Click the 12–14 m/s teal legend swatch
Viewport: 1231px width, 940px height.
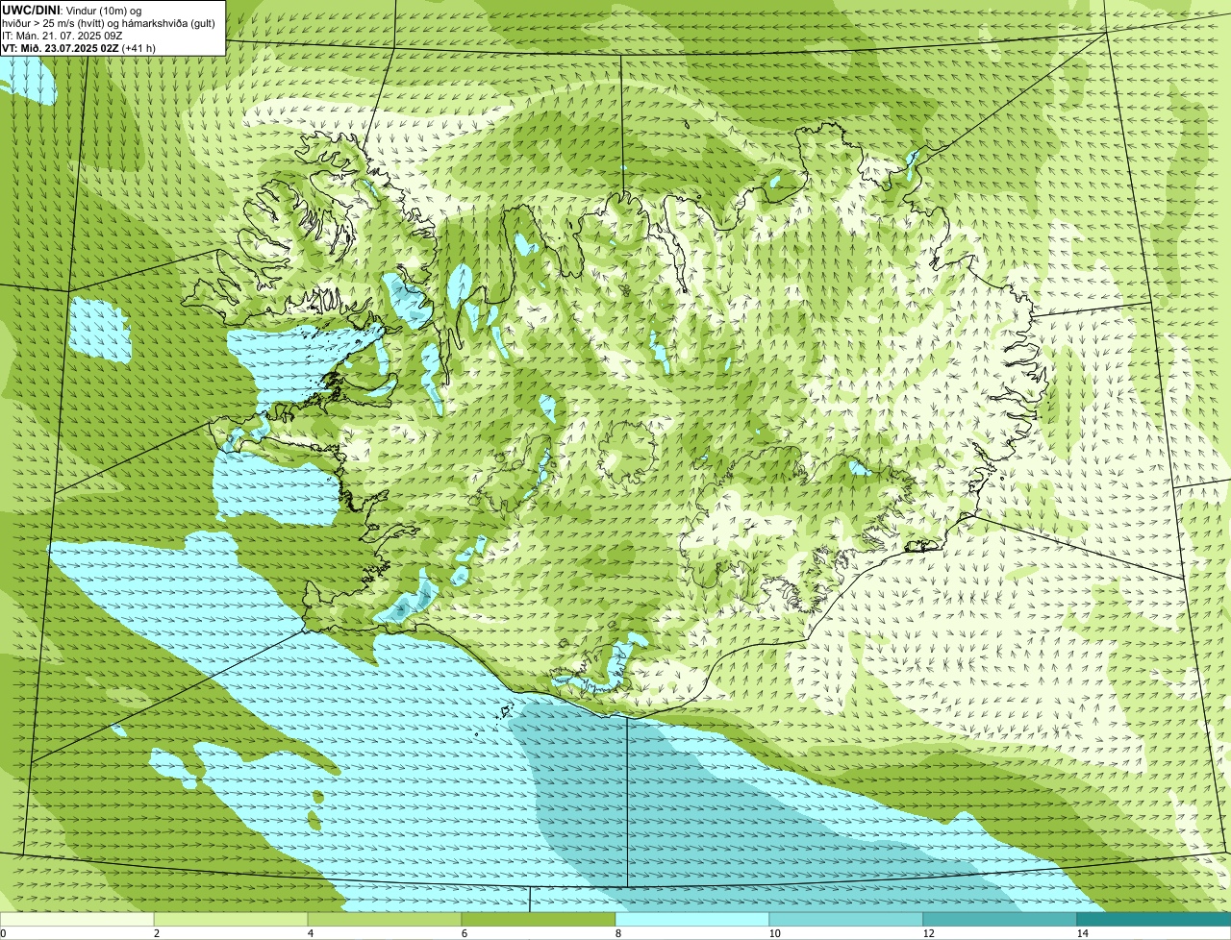[x=1000, y=919]
